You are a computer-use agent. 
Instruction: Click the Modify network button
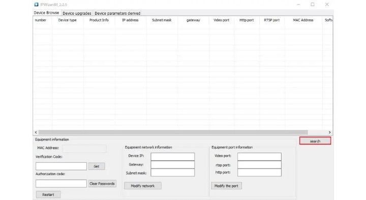pyautogui.click(x=143, y=186)
